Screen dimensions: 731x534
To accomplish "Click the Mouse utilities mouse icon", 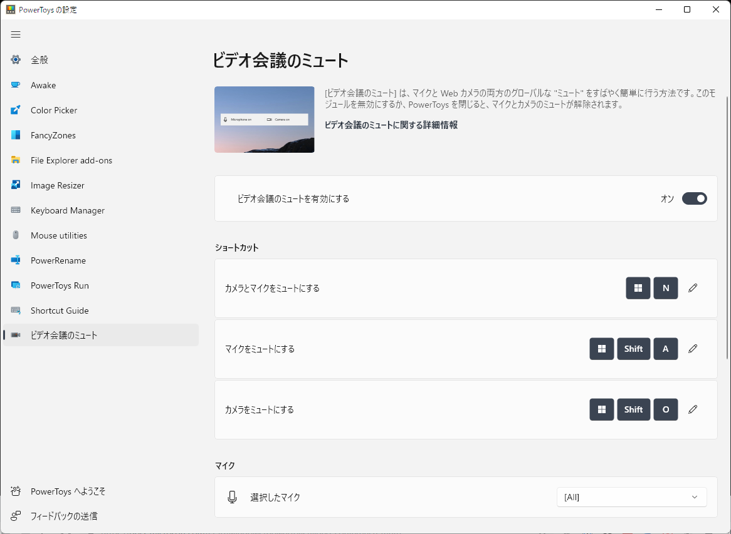I will (x=16, y=235).
